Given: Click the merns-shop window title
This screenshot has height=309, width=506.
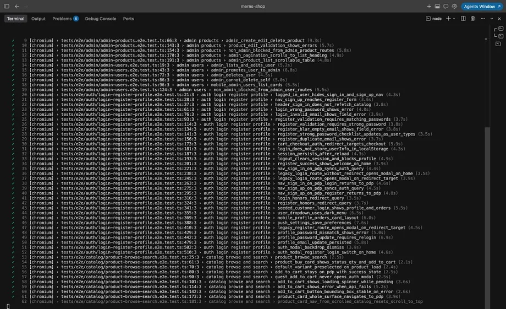Looking at the screenshot, I should tap(252, 7).
